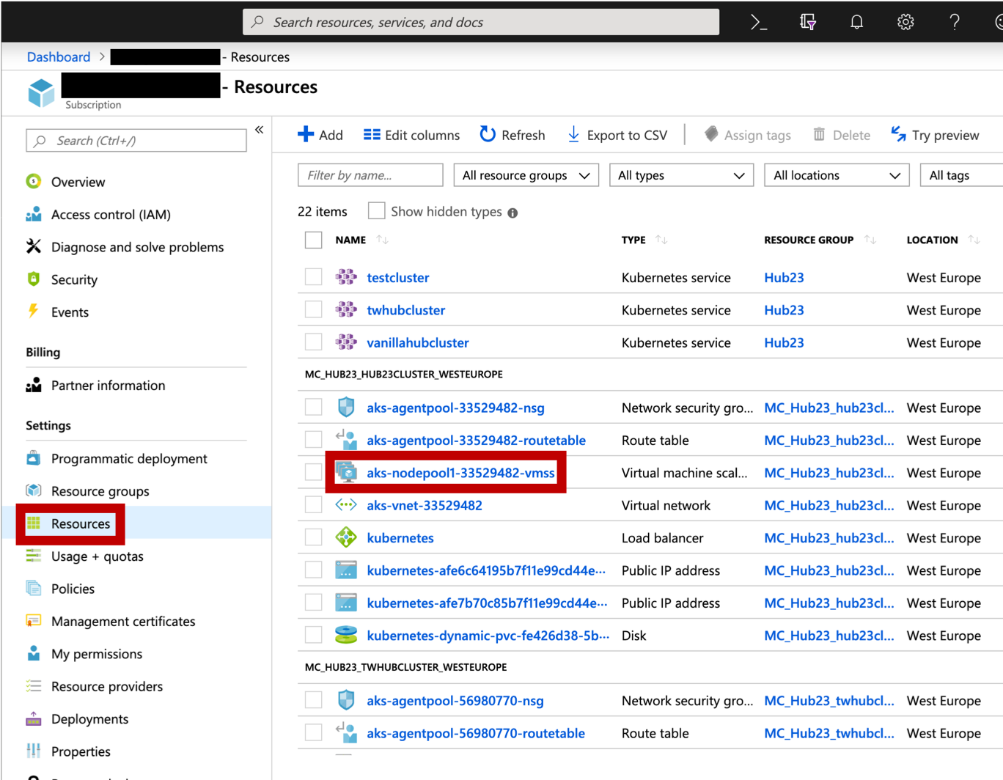
Task: Sort by NAME column arrows
Action: (x=382, y=240)
